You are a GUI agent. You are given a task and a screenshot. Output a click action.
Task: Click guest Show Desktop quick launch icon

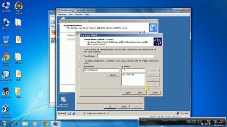click(70, 114)
